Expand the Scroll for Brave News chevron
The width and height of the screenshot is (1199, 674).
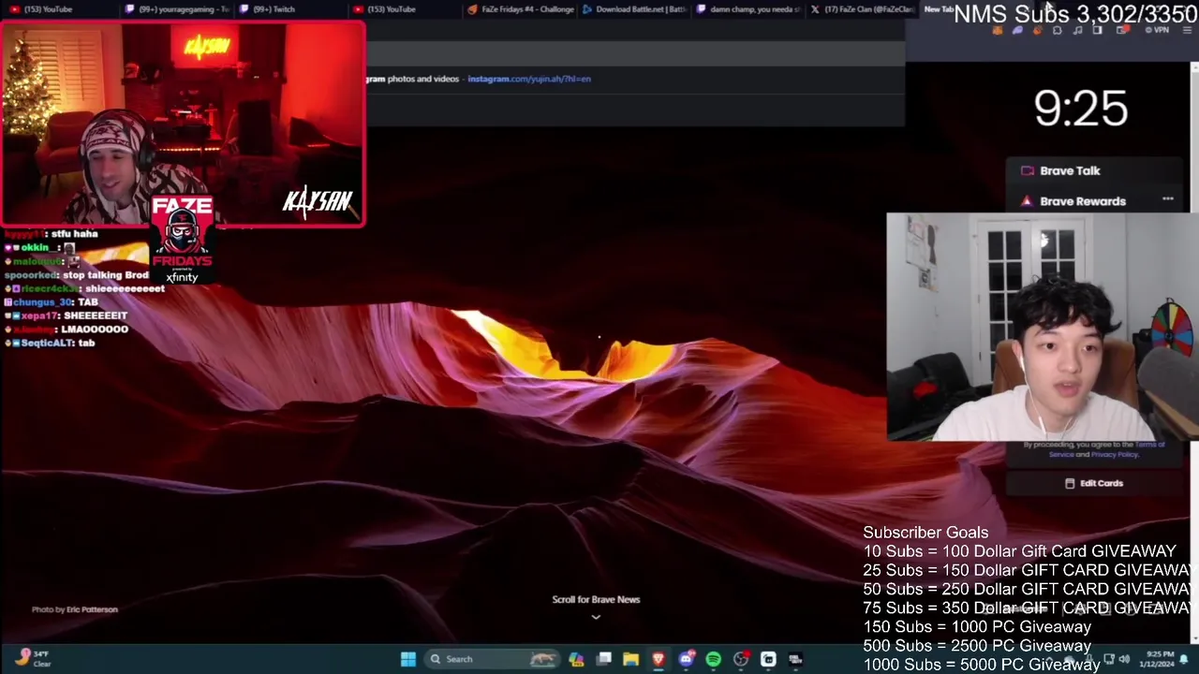[x=596, y=617]
